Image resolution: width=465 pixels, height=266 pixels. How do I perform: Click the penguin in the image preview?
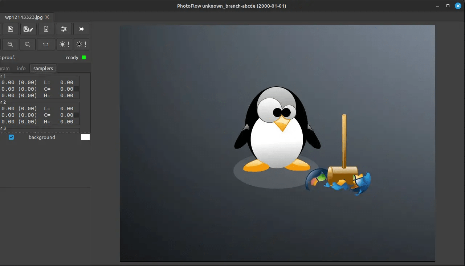pyautogui.click(x=277, y=131)
